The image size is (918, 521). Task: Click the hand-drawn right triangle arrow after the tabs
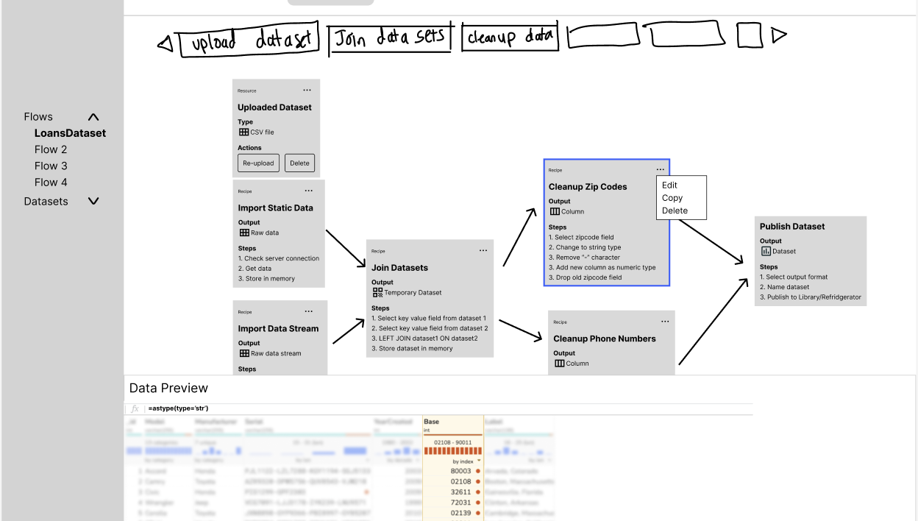click(778, 34)
